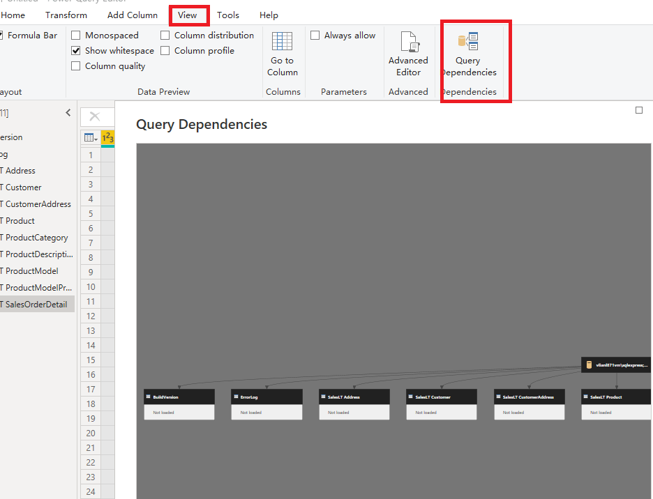
Task: Select row number 10 in the grid
Action: coord(91,286)
